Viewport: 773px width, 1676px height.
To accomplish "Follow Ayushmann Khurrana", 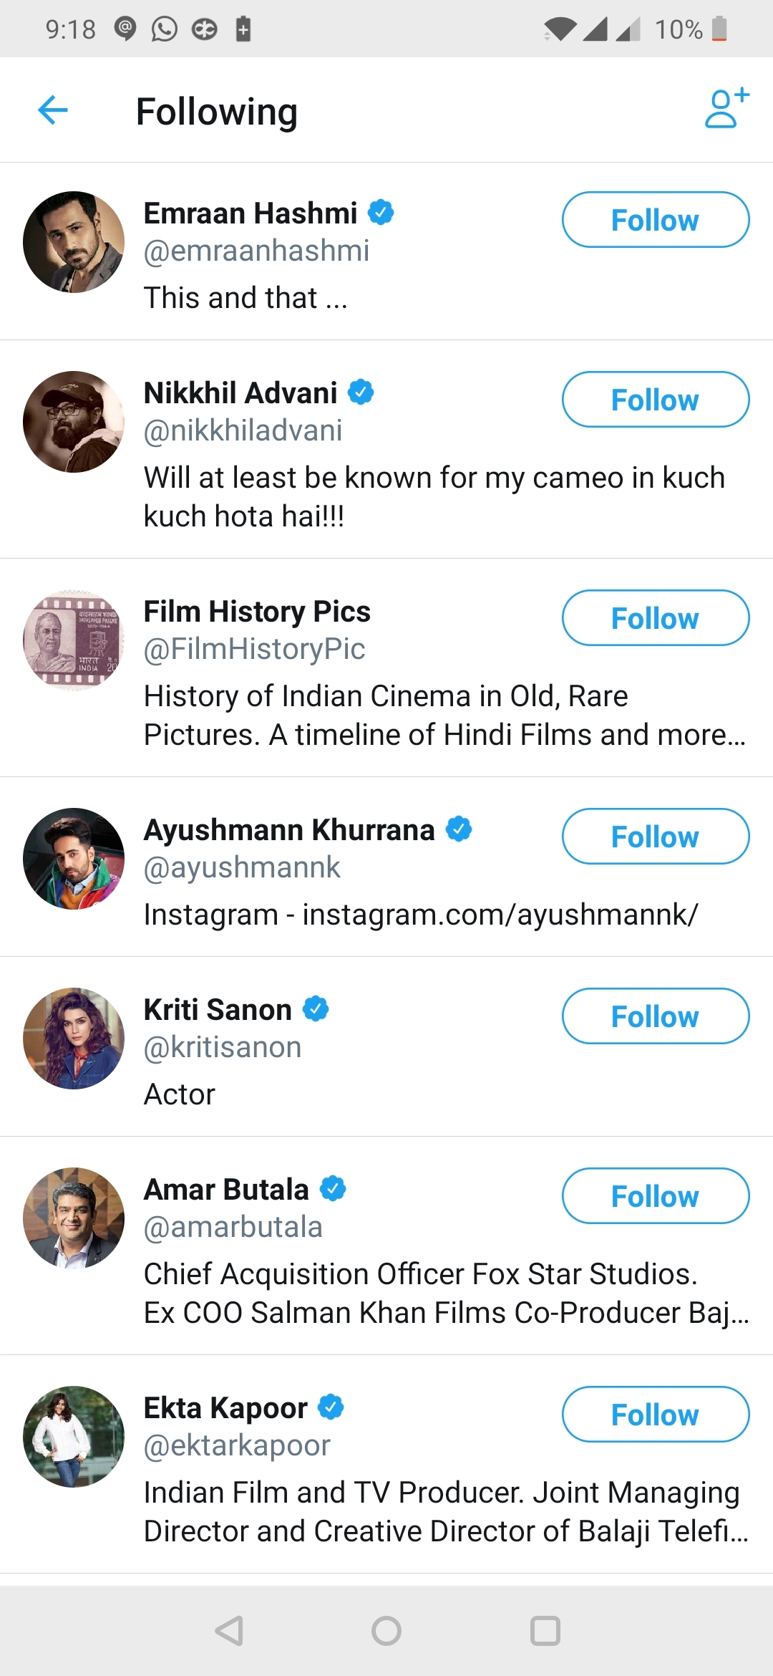I will [x=655, y=837].
